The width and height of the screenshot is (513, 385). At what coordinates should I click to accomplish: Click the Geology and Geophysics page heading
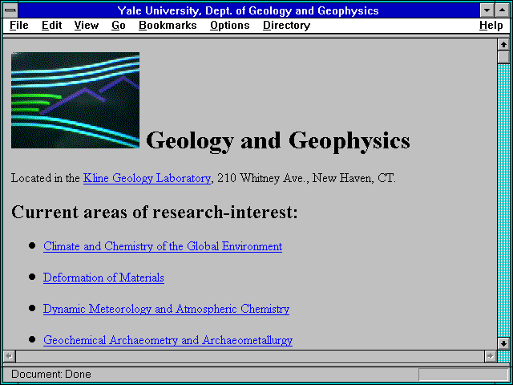click(278, 140)
